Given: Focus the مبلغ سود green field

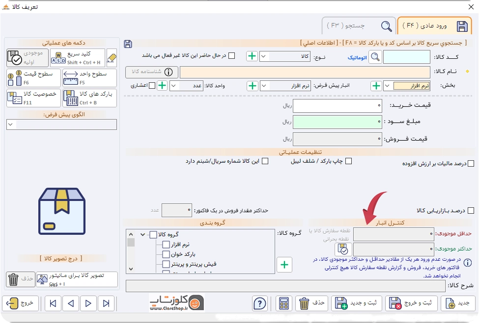Looking at the screenshot, I should [337, 122].
